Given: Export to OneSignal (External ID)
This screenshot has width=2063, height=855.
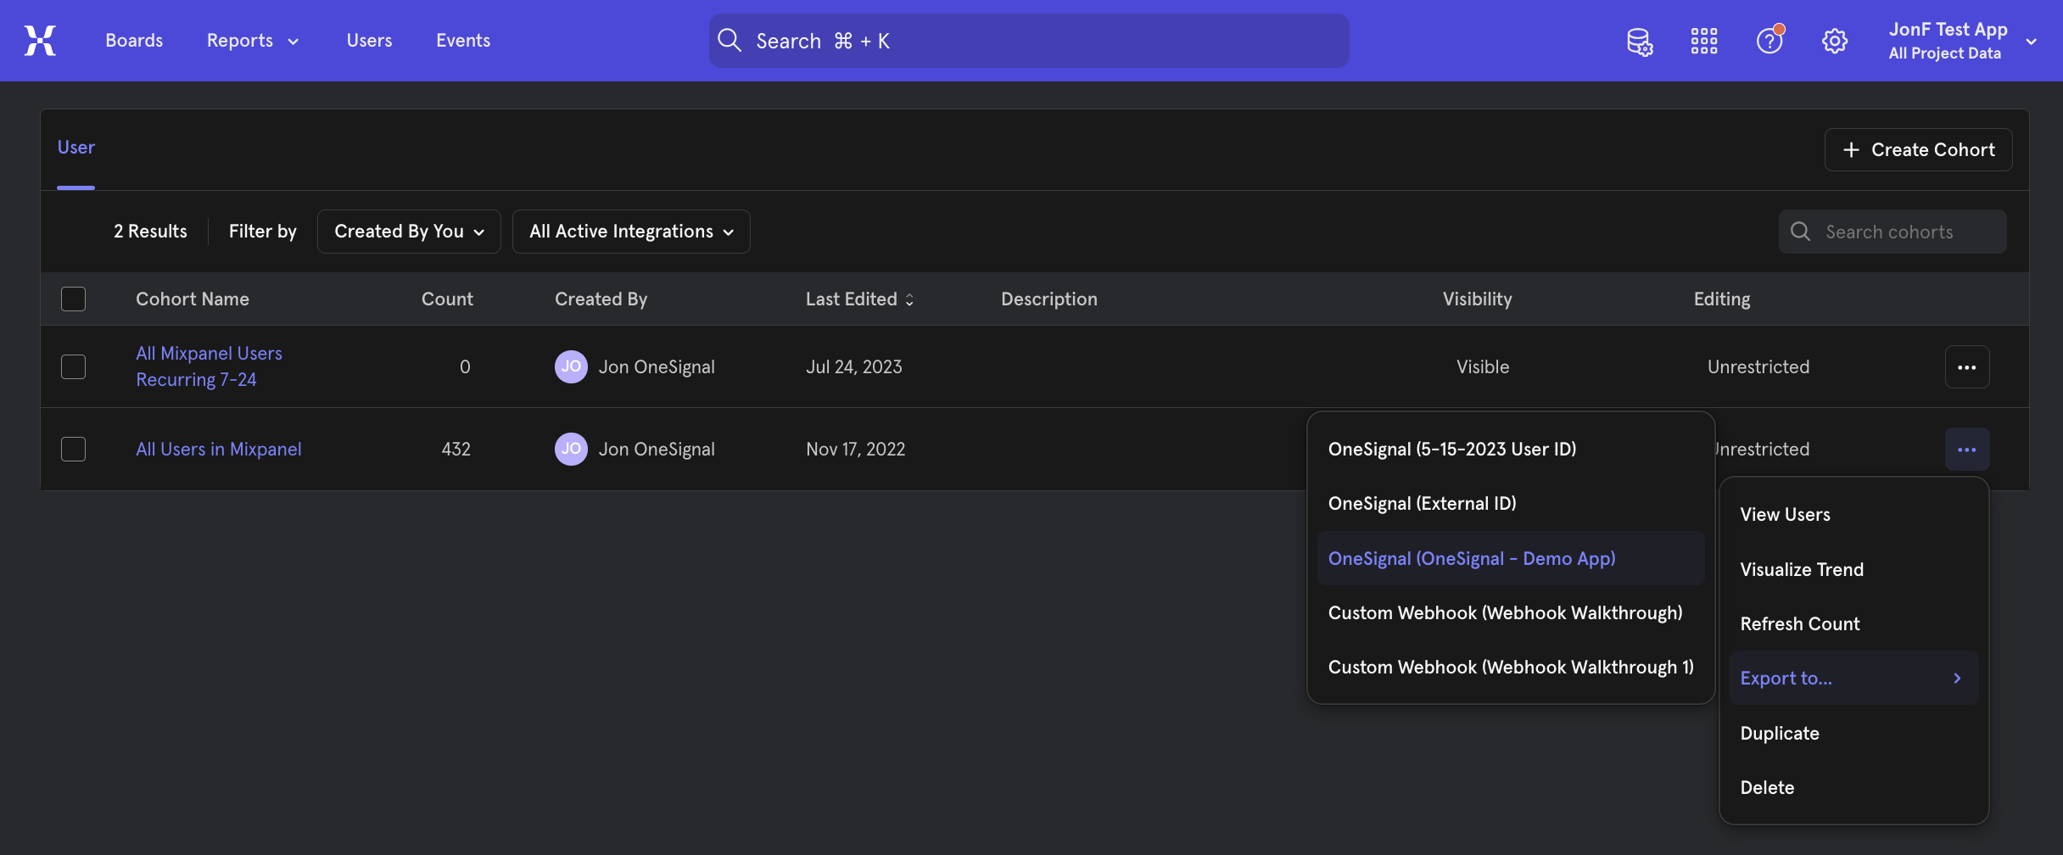Looking at the screenshot, I should pyautogui.click(x=1511, y=503).
